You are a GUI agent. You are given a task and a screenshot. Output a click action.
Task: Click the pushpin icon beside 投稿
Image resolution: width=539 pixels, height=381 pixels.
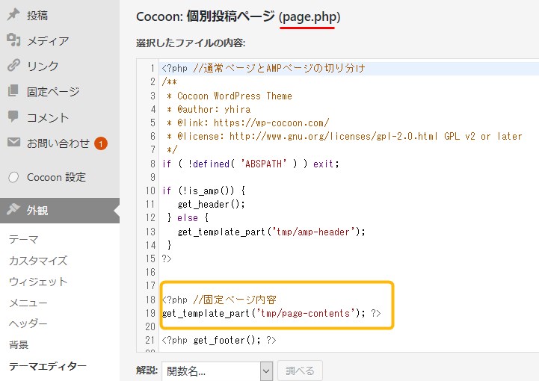(x=13, y=15)
